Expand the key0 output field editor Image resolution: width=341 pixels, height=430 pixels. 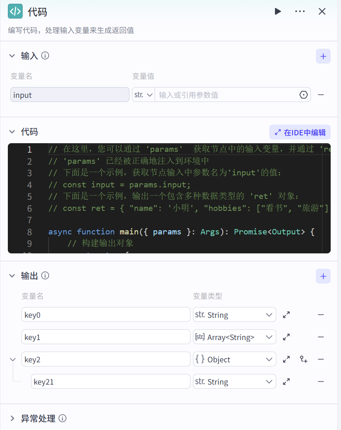coord(286,315)
